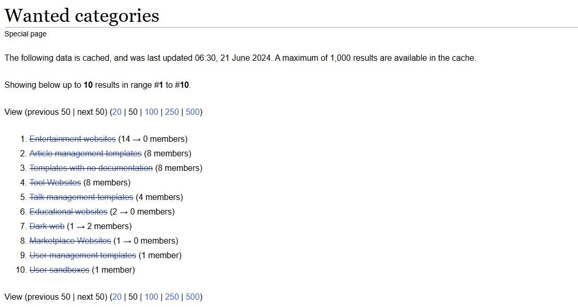
Task: Show 250 results per page from top links
Action: point(172,112)
